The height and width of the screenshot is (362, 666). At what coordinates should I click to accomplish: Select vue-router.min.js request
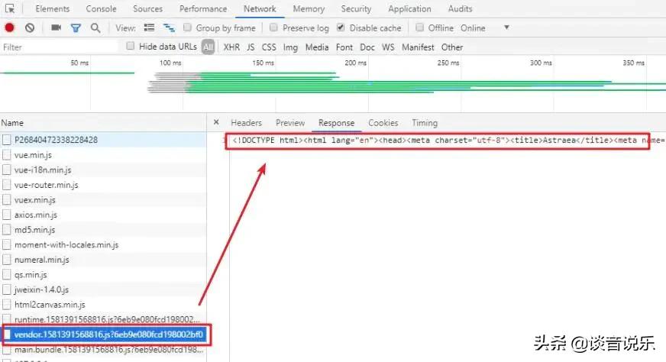click(46, 185)
